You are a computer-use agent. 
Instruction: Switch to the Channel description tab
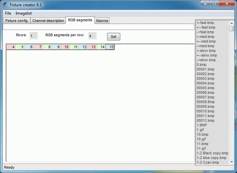pyautogui.click(x=48, y=20)
